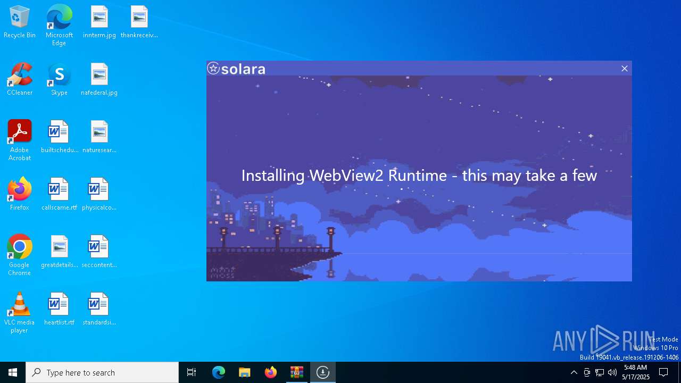Click the Installing WebView2 Runtime message
The image size is (681, 383).
point(419,176)
